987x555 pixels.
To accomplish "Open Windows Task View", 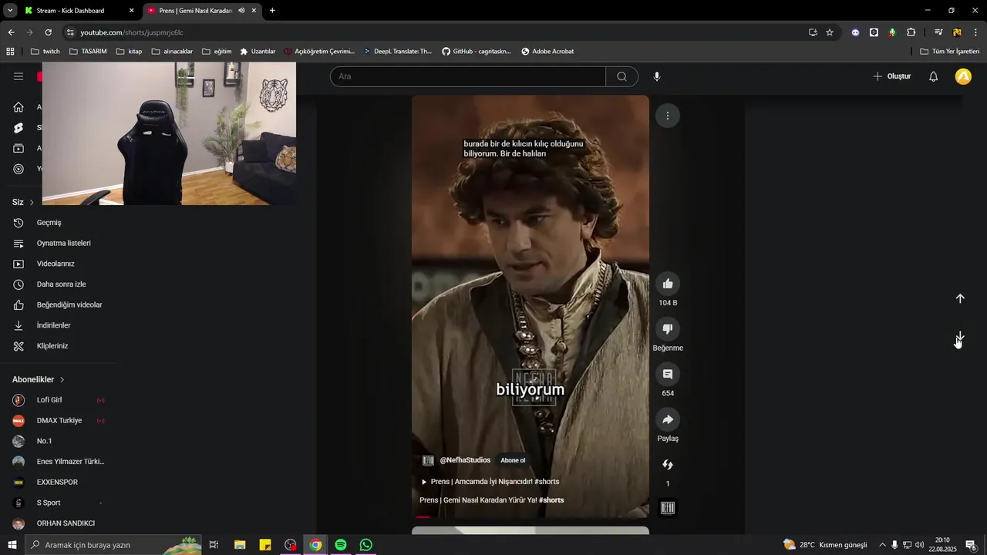I will point(214,545).
